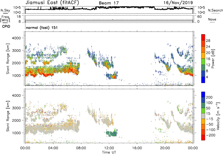Pick the bright blue bottom power colorbar segment

point(203,80)
